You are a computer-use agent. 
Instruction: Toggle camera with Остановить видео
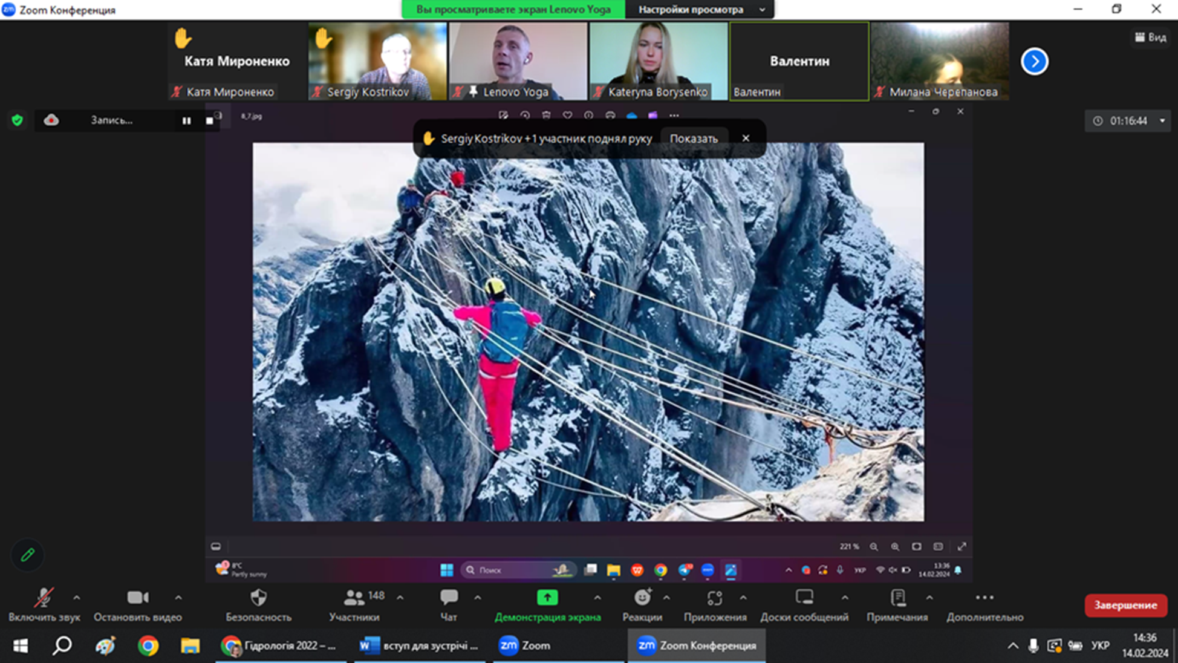coord(138,598)
